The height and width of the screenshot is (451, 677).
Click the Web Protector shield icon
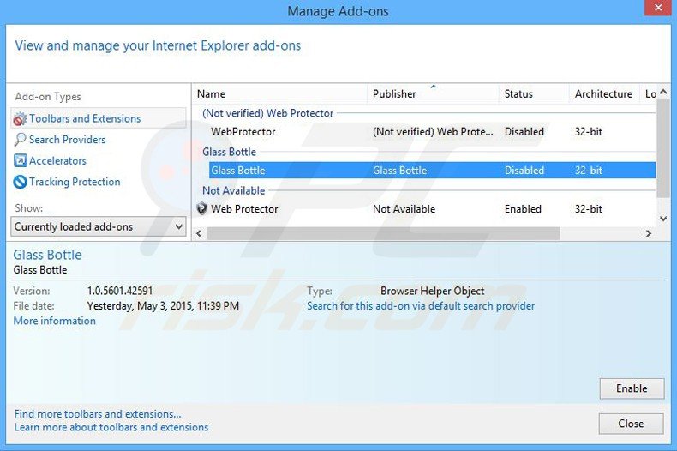[x=201, y=208]
